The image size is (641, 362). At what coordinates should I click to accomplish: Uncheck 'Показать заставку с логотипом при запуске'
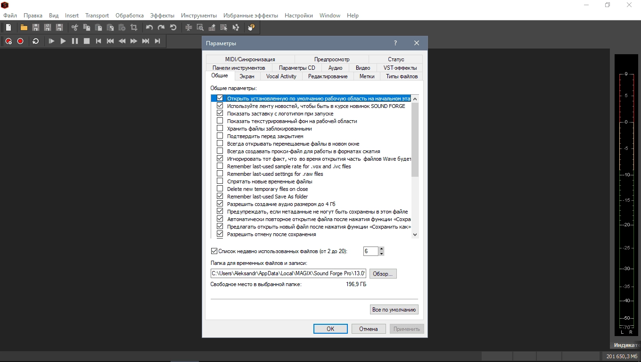[x=220, y=114]
